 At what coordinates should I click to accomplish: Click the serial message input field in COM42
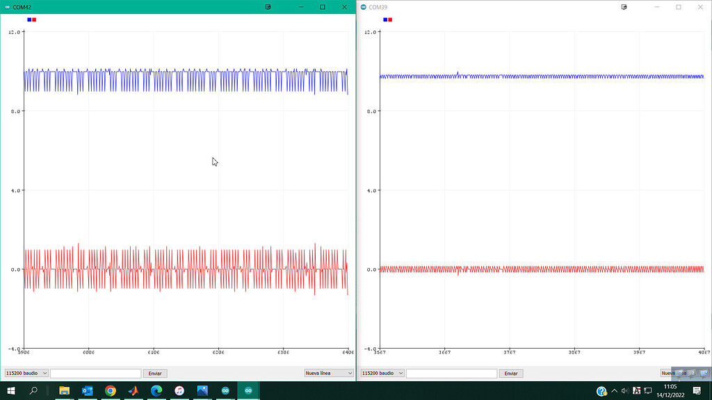pos(95,373)
